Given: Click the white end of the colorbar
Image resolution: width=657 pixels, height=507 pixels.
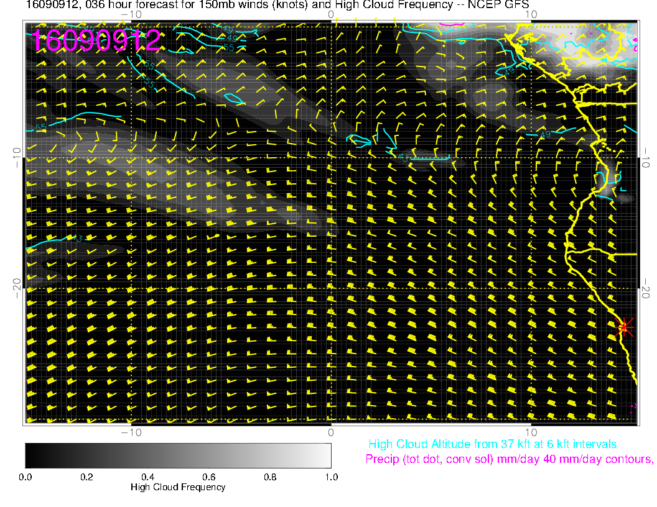Looking at the screenshot, I should tap(325, 455).
